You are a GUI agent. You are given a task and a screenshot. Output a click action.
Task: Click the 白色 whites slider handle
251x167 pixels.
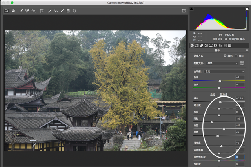coord(224,129)
